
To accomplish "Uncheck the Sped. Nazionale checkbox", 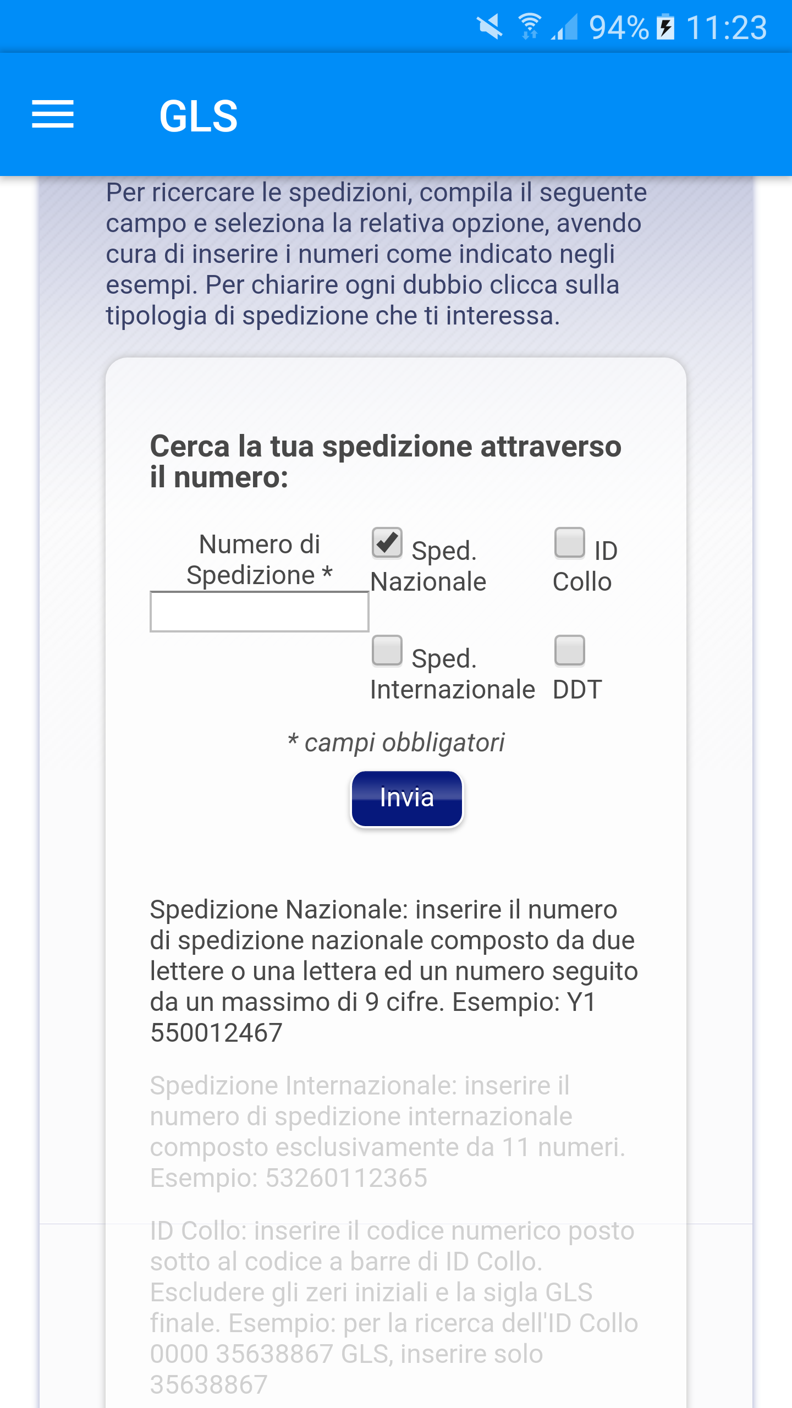I will coord(387,543).
